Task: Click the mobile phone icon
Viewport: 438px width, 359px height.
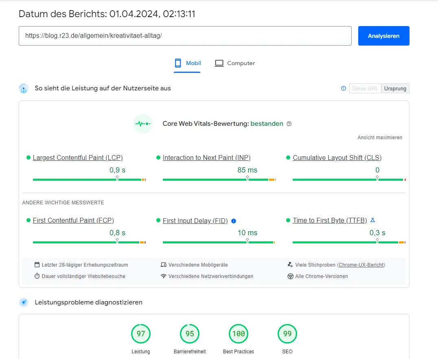Action: click(177, 63)
